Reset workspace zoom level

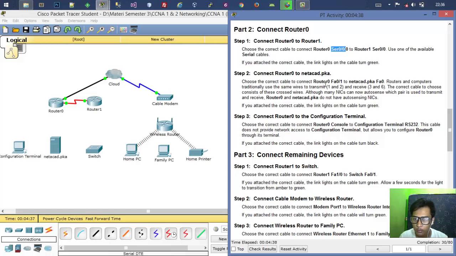pos(101,30)
